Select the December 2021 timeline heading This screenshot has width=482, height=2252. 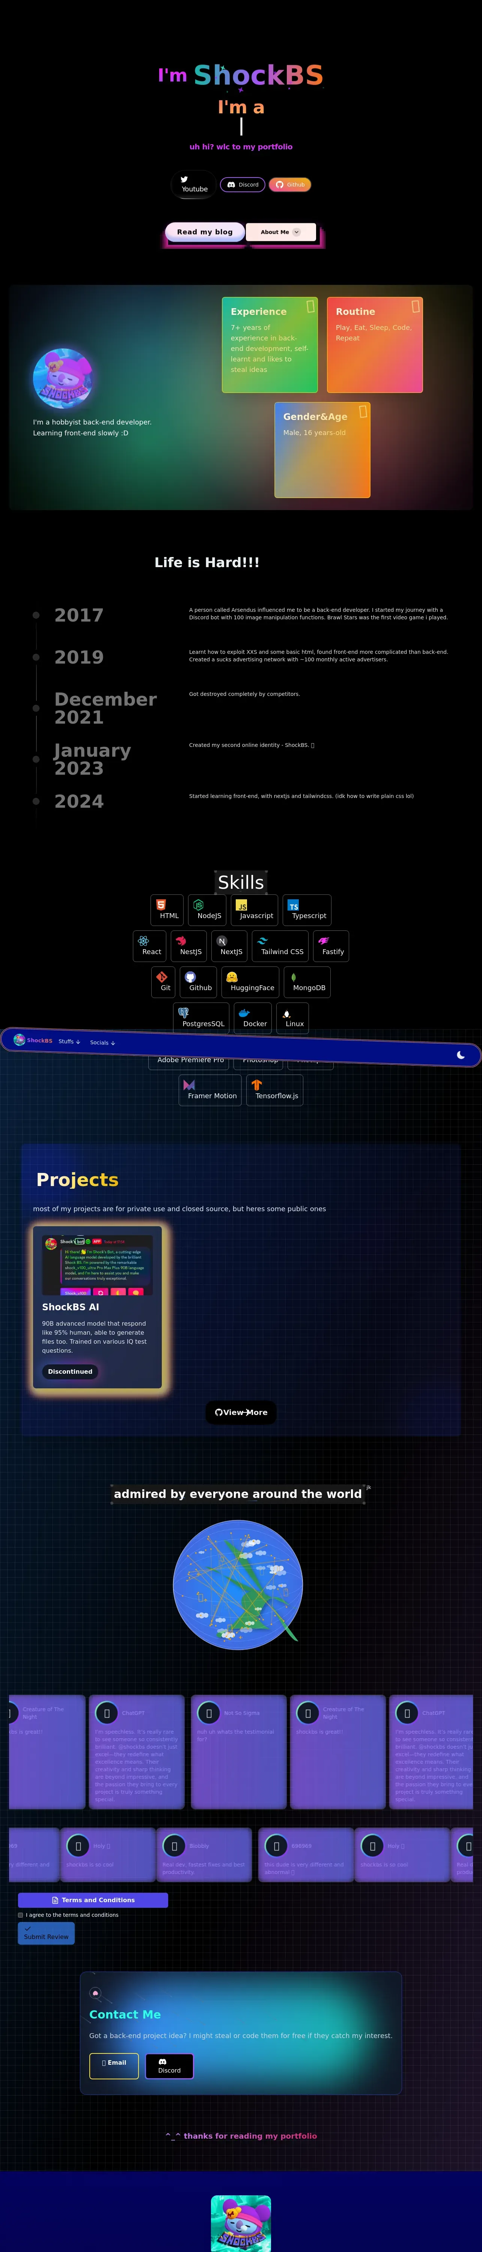pyautogui.click(x=105, y=708)
